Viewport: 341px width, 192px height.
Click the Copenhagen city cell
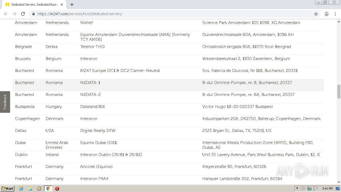point(27,119)
